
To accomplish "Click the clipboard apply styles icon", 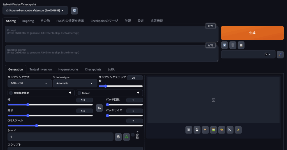I will (x=241, y=45).
